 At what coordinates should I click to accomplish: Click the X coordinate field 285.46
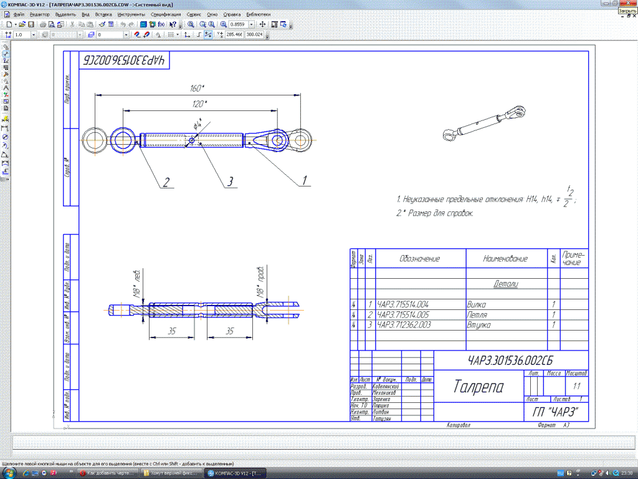pos(234,35)
